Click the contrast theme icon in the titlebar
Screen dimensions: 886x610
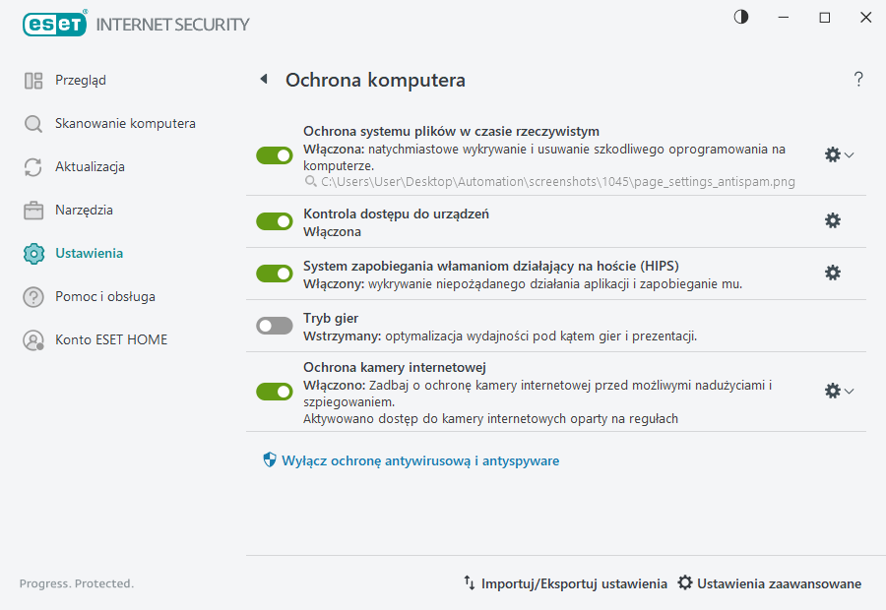[x=739, y=17]
